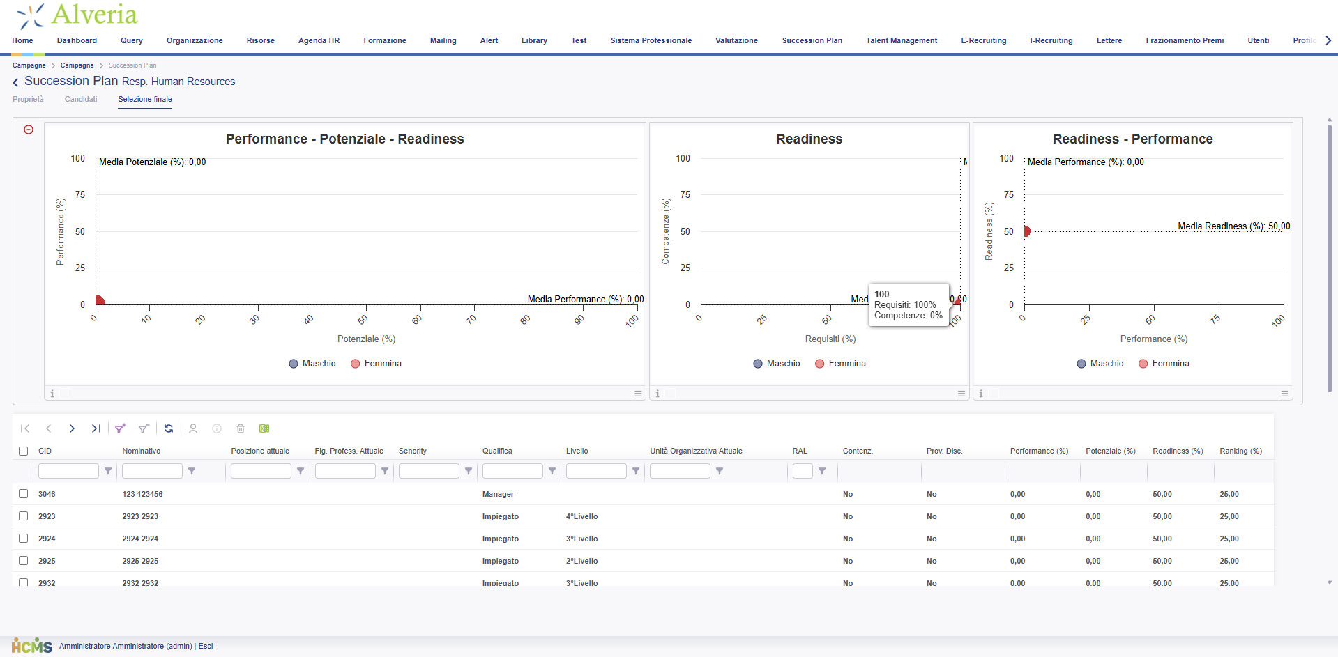The width and height of the screenshot is (1338, 657).
Task: Click the refresh table icon
Action: coord(169,428)
